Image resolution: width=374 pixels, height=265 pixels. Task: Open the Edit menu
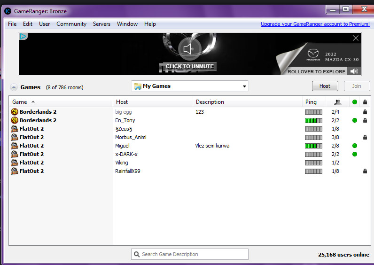(28, 24)
